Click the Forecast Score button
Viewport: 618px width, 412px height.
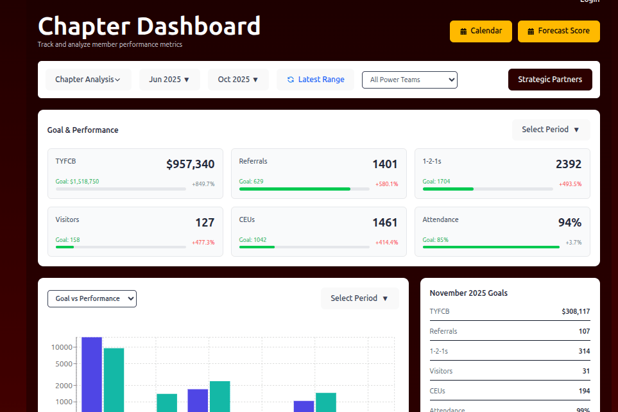pyautogui.click(x=558, y=31)
